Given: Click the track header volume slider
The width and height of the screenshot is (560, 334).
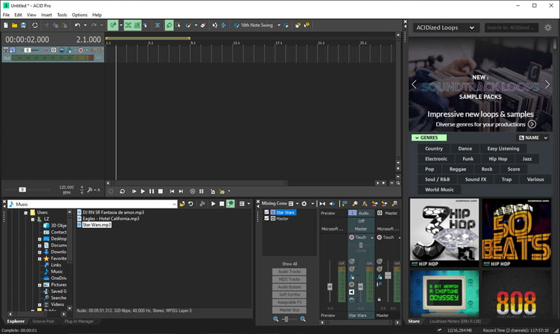Looking at the screenshot, I should [27, 50].
